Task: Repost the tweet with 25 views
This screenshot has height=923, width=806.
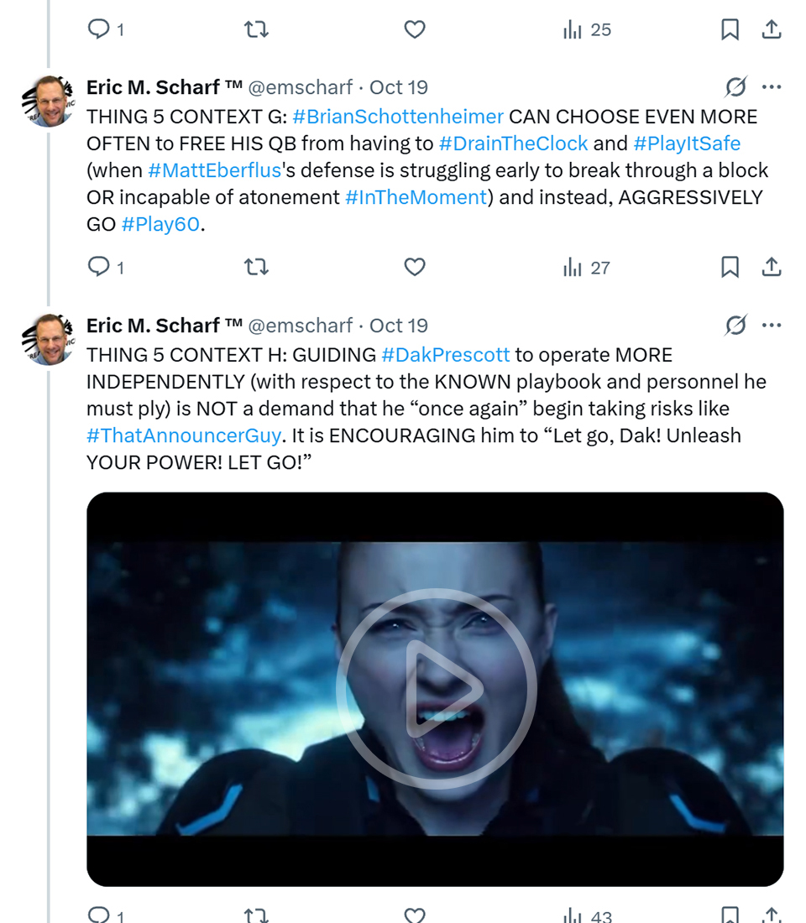Action: pyautogui.click(x=256, y=30)
